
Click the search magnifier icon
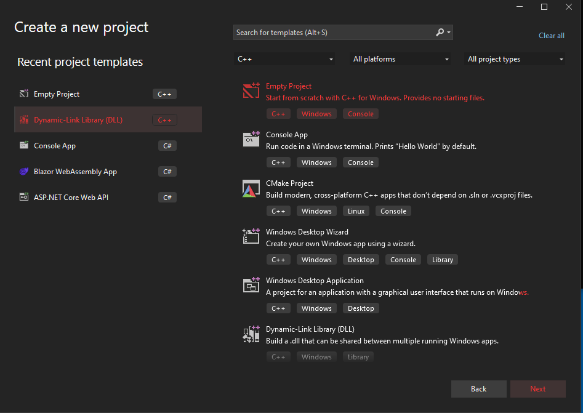[x=440, y=33]
